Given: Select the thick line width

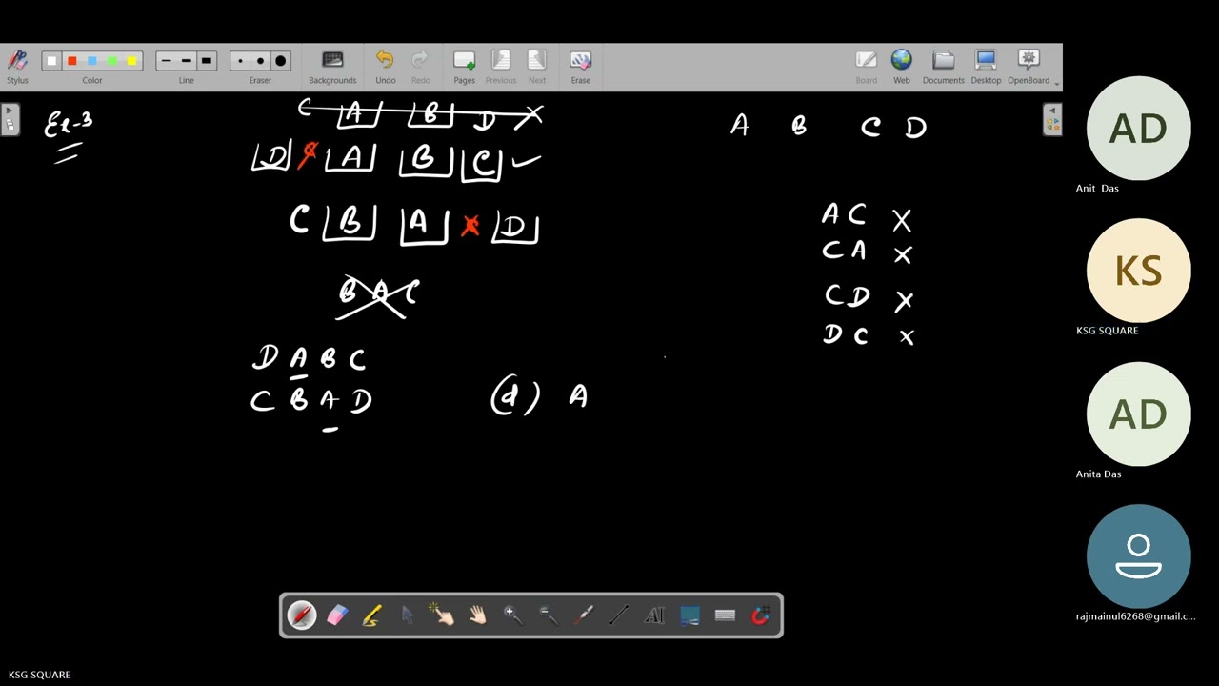Looking at the screenshot, I should click(206, 61).
